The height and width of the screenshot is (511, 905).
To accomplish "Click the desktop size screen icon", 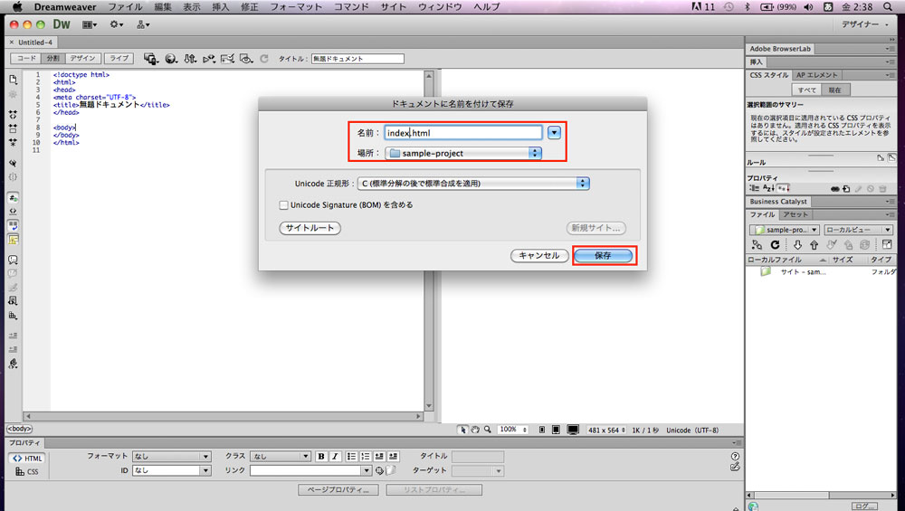I will click(x=573, y=430).
